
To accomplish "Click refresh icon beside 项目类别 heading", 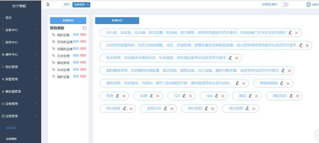I will (84, 28).
